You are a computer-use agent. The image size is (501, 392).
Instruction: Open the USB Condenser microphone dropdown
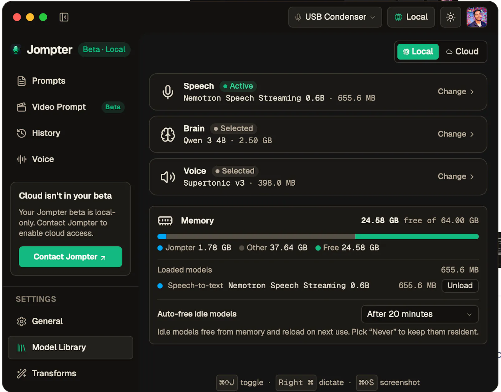tap(335, 17)
